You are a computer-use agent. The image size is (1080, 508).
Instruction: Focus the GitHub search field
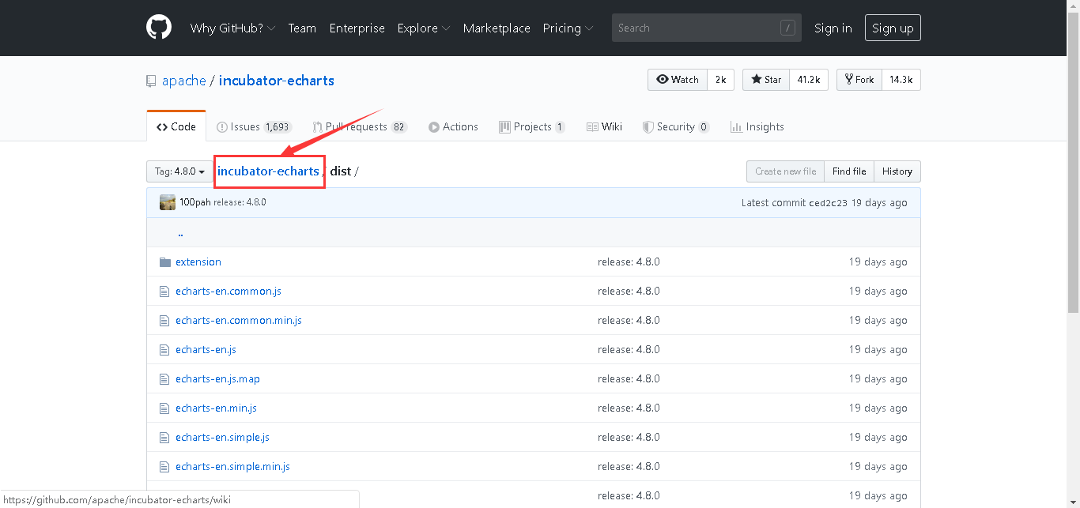click(x=707, y=28)
